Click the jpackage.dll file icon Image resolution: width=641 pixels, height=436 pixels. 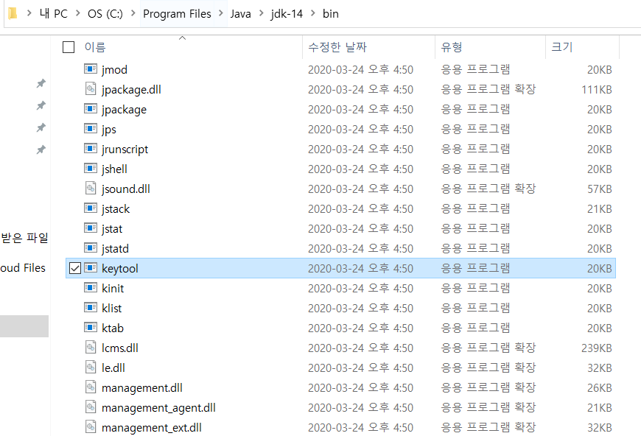[x=91, y=88]
